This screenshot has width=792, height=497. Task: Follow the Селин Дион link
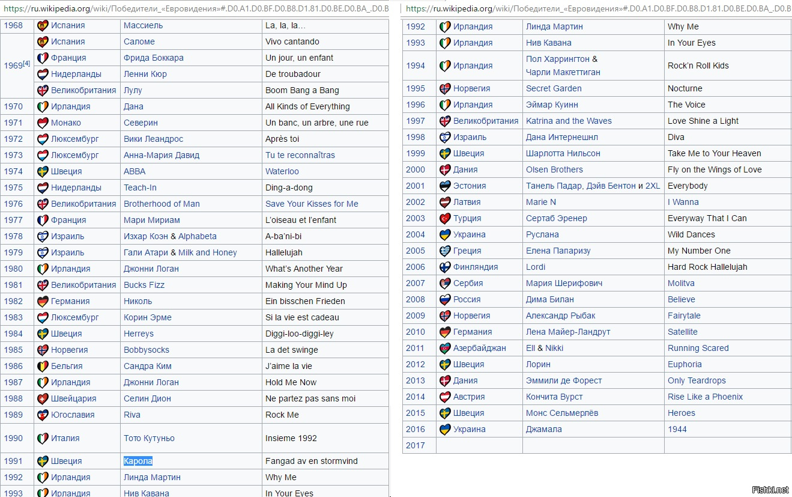[x=147, y=399]
